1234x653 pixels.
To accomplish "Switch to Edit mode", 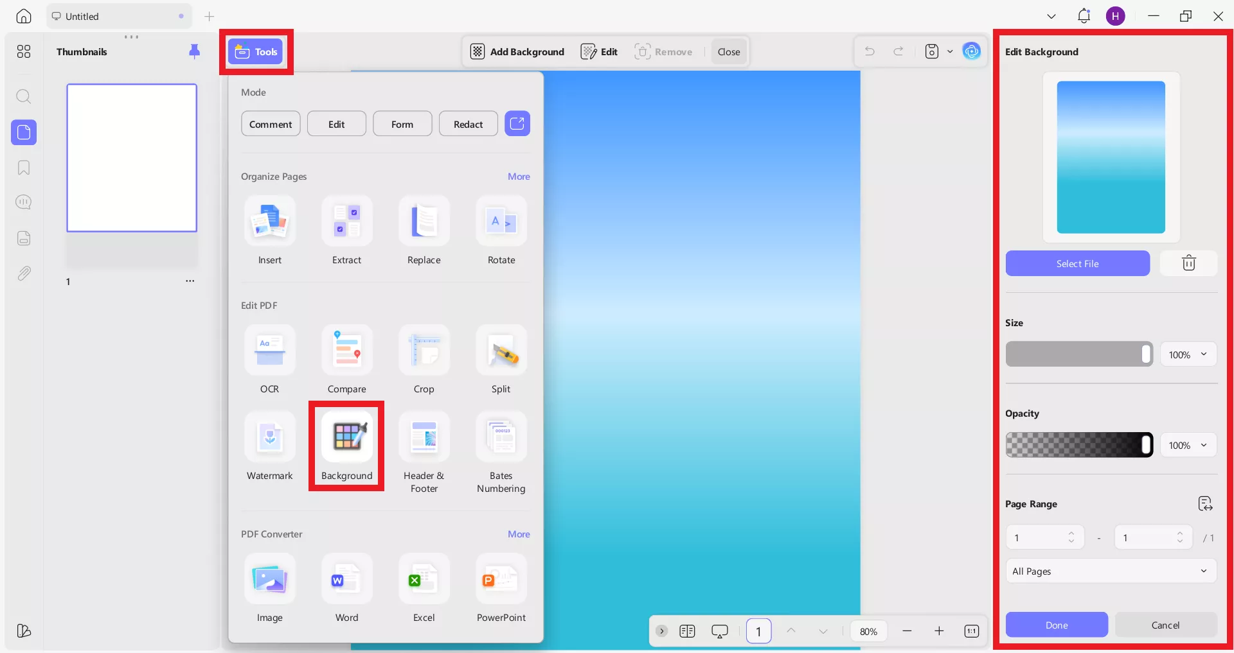I will coord(337,124).
